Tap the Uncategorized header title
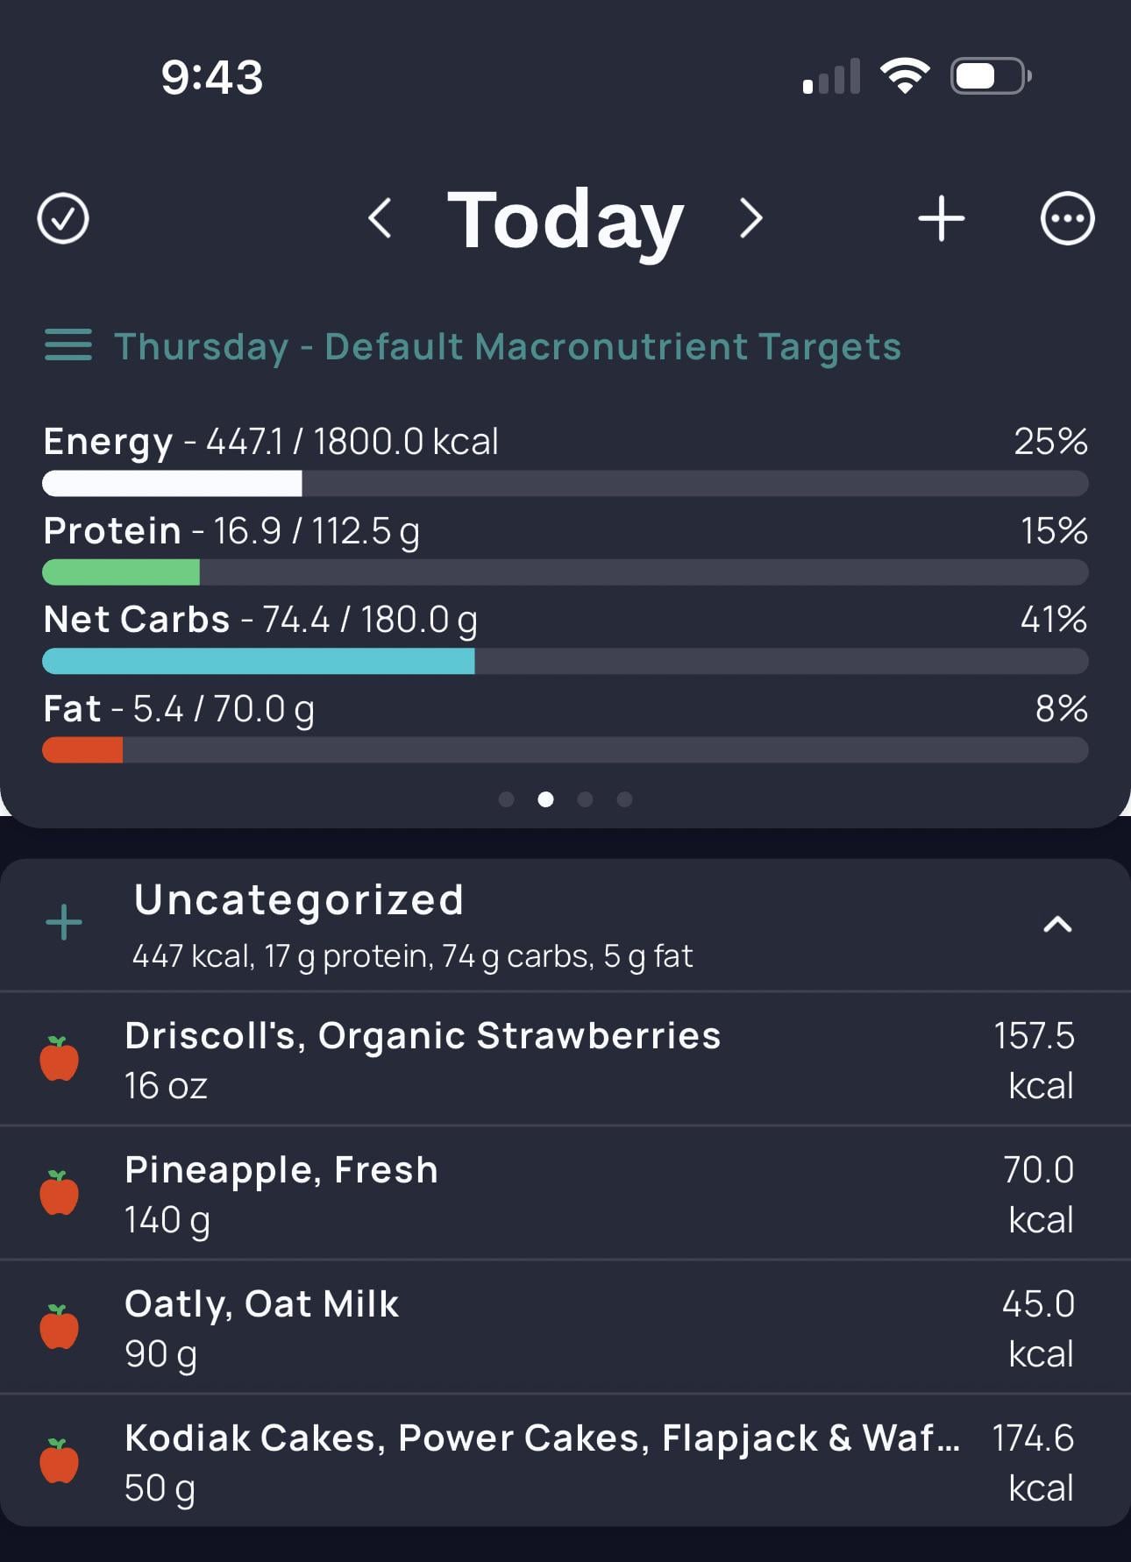Image resolution: width=1131 pixels, height=1562 pixels. click(299, 900)
